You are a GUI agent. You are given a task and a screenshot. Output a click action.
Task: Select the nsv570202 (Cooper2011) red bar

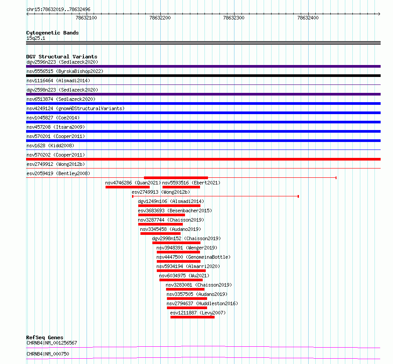203,159
